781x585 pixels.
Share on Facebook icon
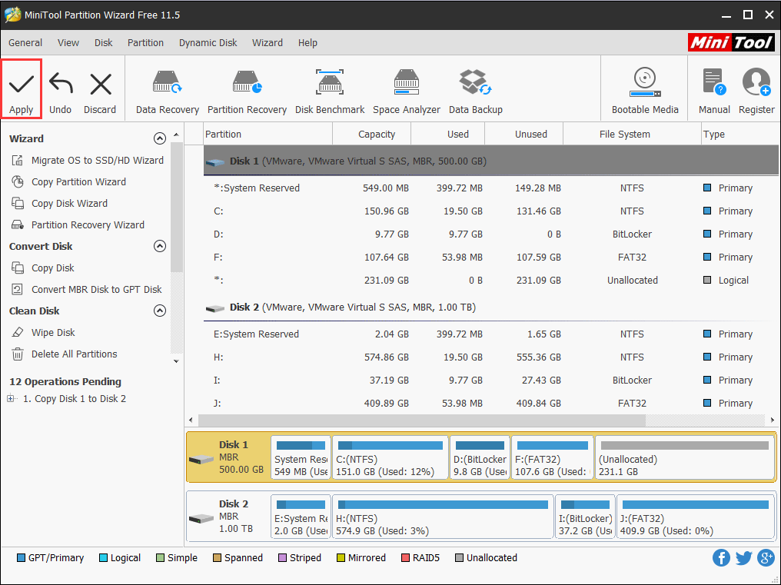point(721,557)
